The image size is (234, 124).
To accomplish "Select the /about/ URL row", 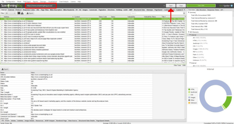I will [x=93, y=43].
